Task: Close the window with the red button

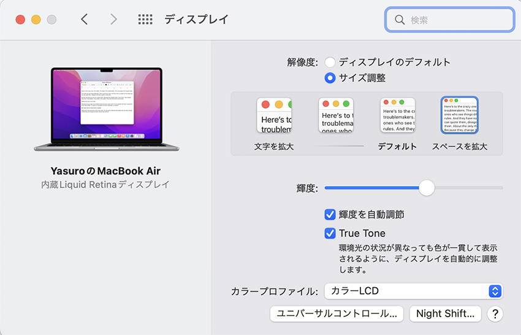Action: pos(20,20)
